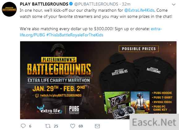Click the blue verified badge icon
The width and height of the screenshot is (179, 130).
click(71, 4)
